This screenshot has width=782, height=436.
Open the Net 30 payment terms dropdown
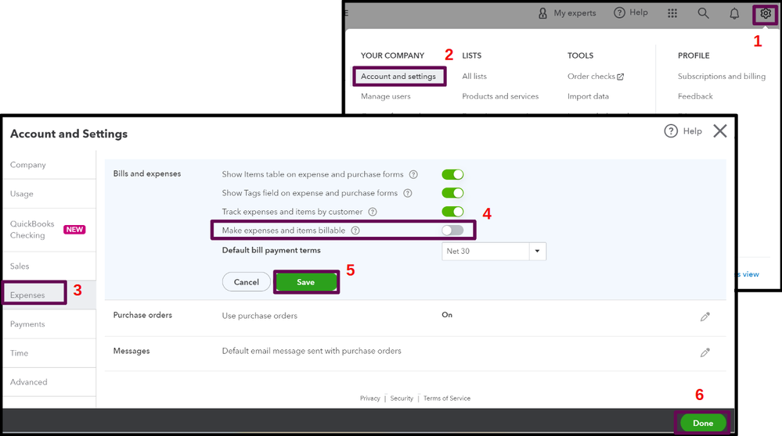[537, 251]
